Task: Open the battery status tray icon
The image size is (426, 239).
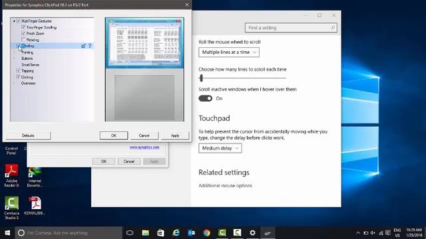Action: (x=365, y=233)
